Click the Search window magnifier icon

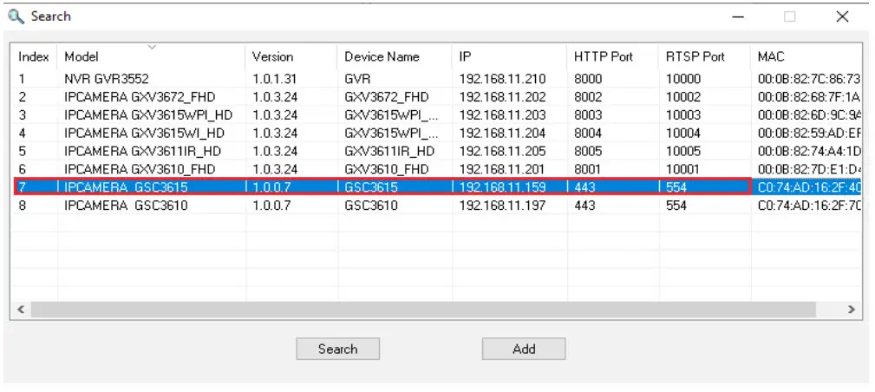16,16
